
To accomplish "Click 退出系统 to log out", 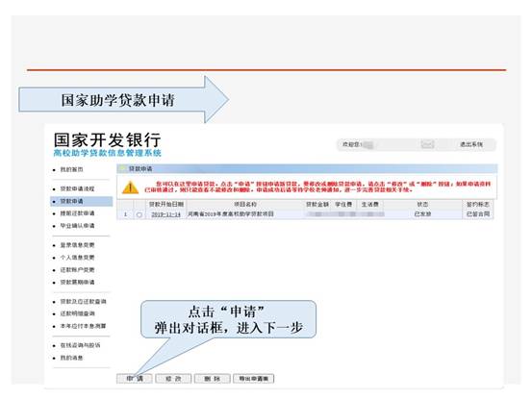I will tap(471, 144).
